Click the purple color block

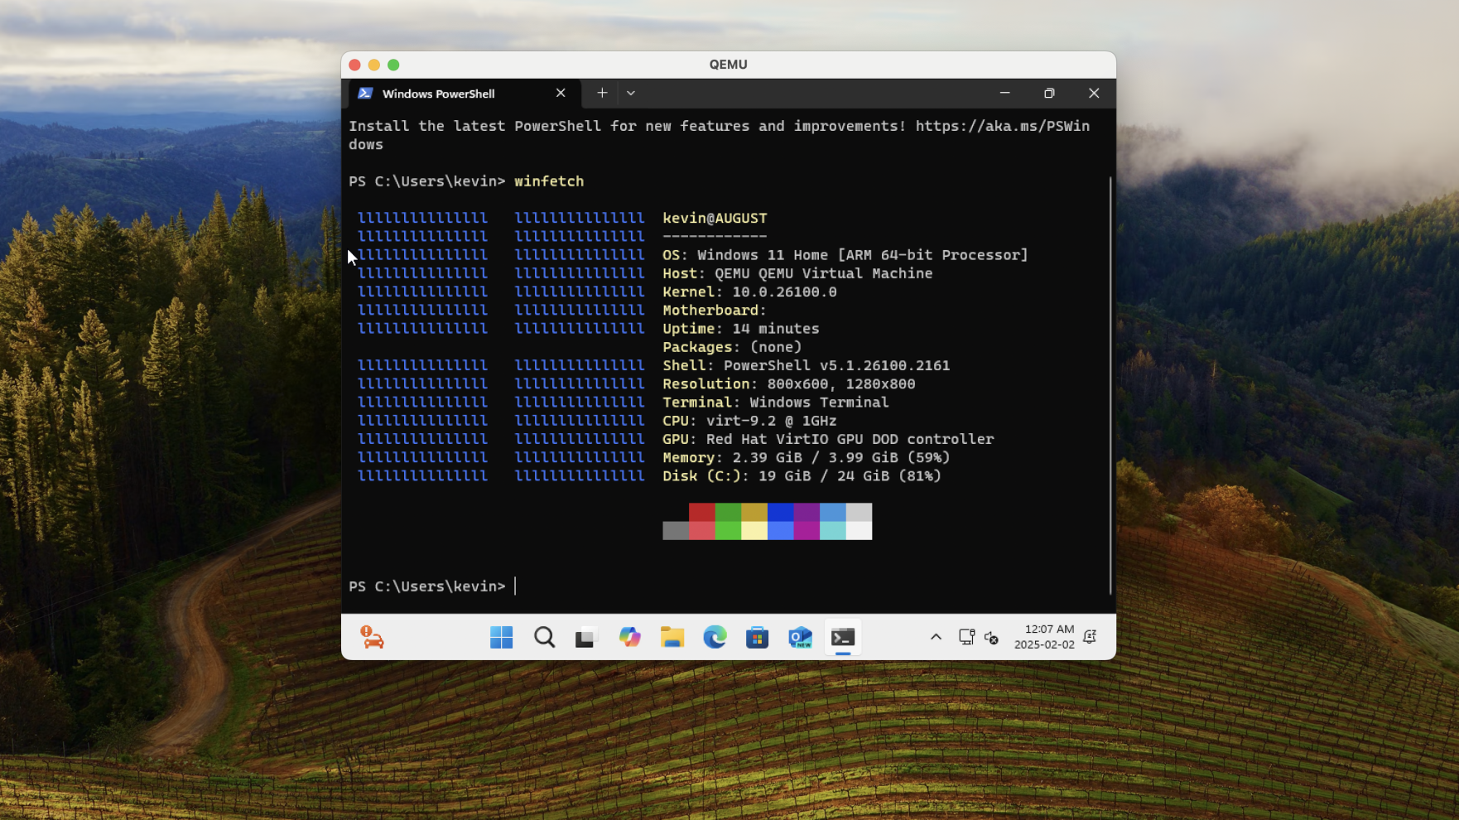tap(807, 512)
